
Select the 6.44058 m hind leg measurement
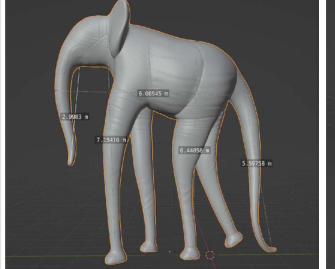(x=194, y=150)
